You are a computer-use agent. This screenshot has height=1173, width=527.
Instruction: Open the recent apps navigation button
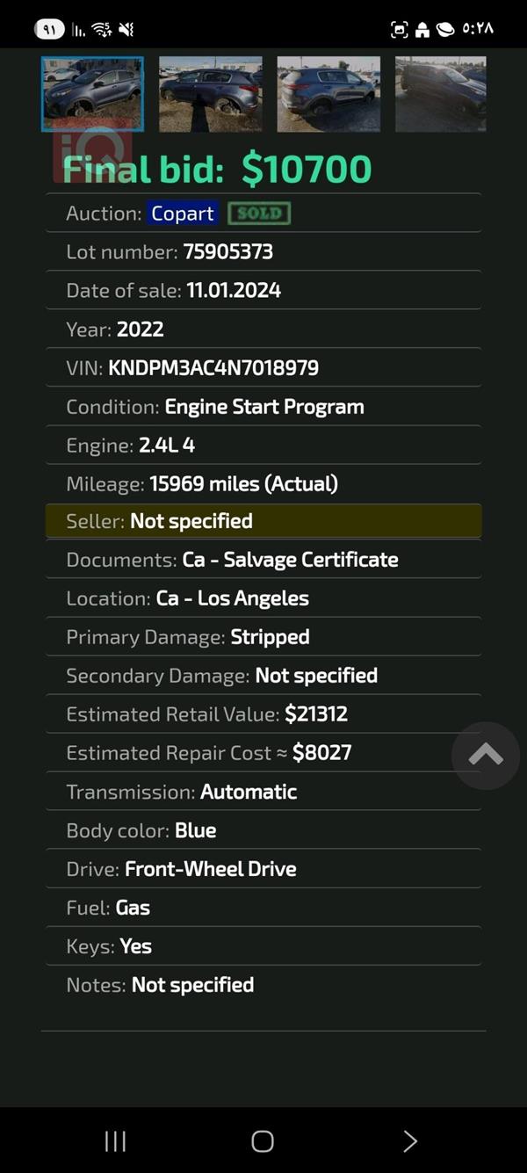(115, 1140)
